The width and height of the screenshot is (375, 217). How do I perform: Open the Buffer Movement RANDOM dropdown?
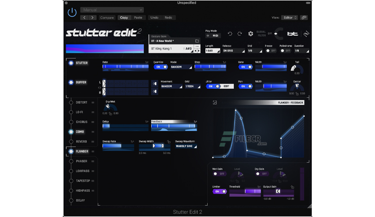[171, 86]
